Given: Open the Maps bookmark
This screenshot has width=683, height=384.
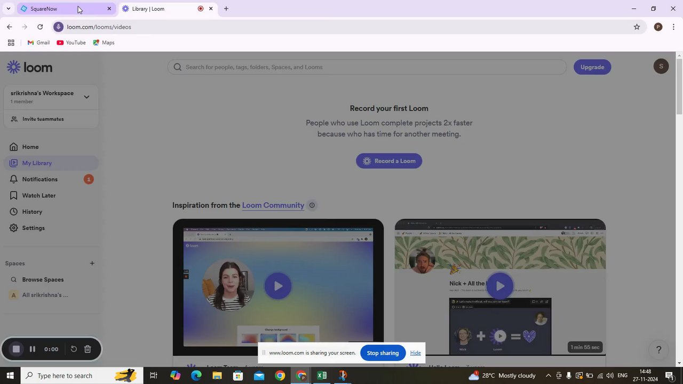Looking at the screenshot, I should (104, 43).
